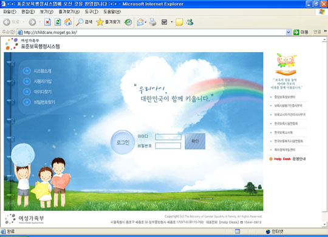This screenshot has width=328, height=237.
Task: Open the Mail envelope icon
Action: (x=140, y=22)
